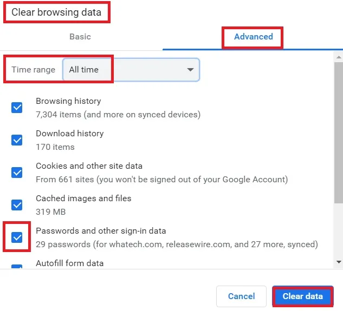Click the 'Time range' label
343x311 pixels.
34,70
